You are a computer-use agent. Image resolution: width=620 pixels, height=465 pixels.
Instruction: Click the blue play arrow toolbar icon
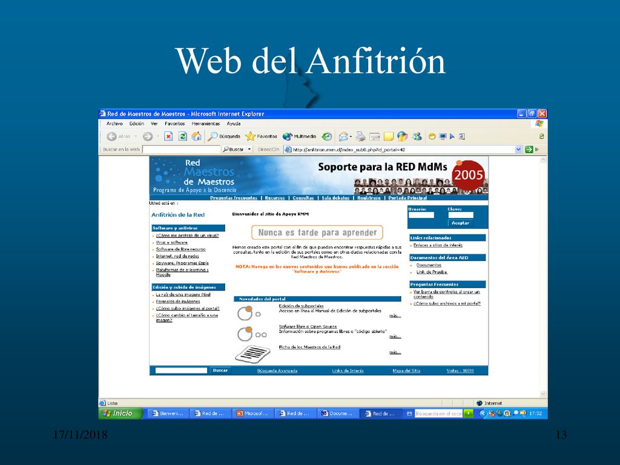pos(452,136)
